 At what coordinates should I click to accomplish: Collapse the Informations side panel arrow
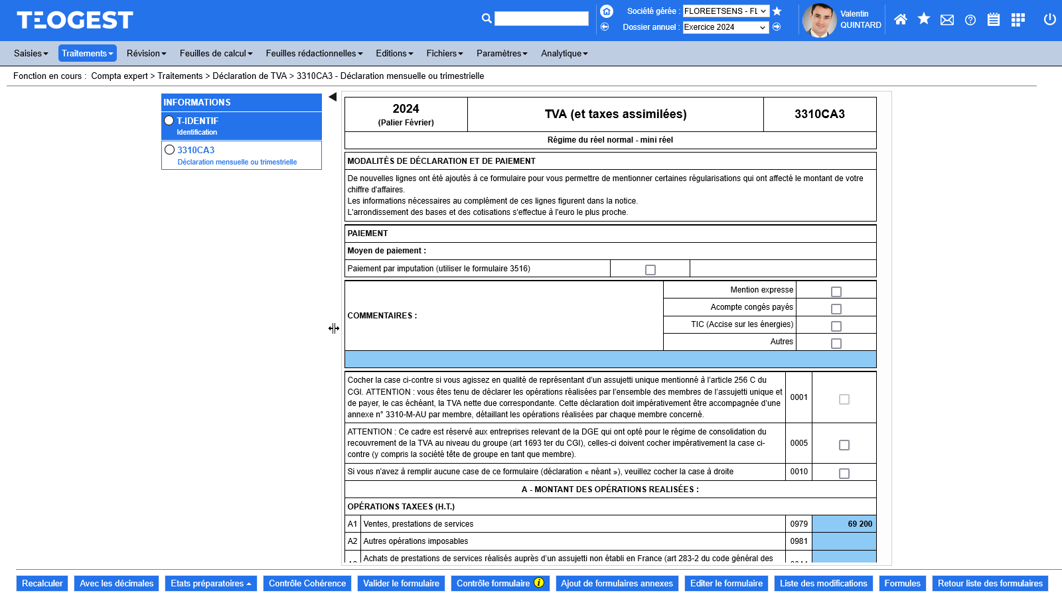click(x=333, y=97)
